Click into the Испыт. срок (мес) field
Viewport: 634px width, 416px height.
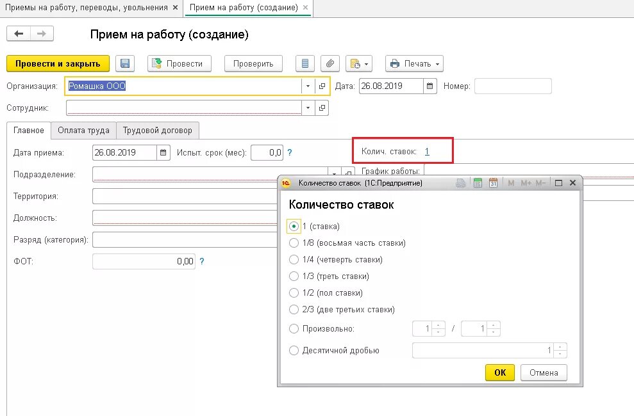pos(267,152)
